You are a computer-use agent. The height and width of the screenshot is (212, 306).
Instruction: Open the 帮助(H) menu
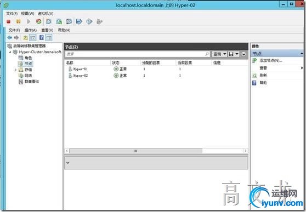64,30
